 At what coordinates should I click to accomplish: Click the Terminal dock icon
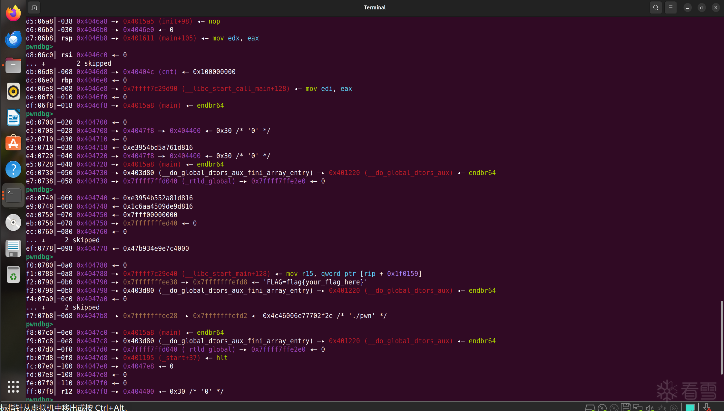13,195
